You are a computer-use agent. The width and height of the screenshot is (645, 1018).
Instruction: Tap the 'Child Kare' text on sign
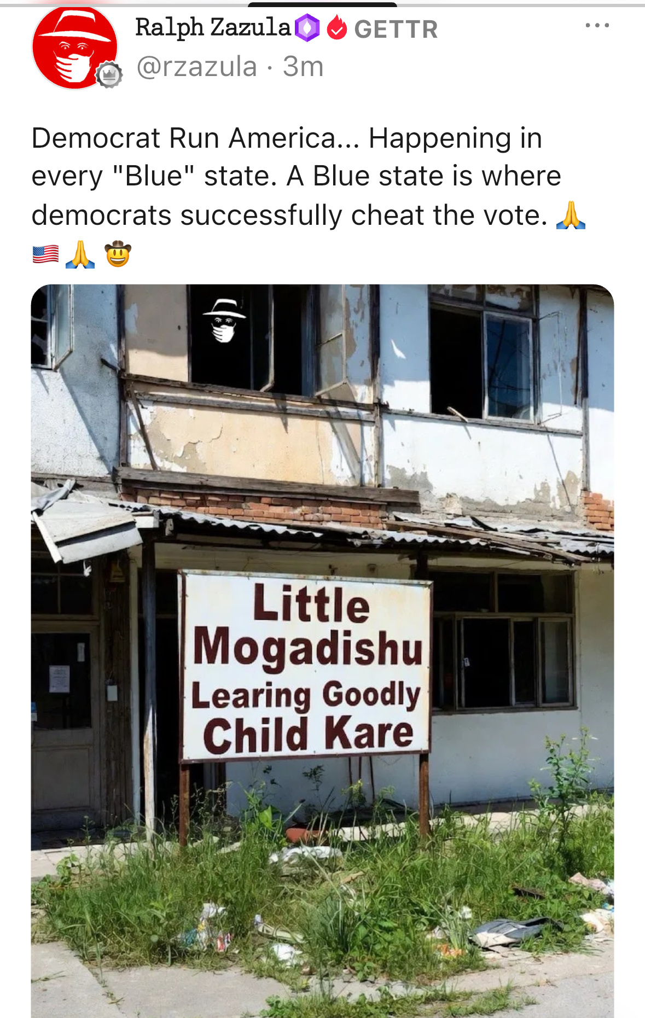click(x=308, y=734)
